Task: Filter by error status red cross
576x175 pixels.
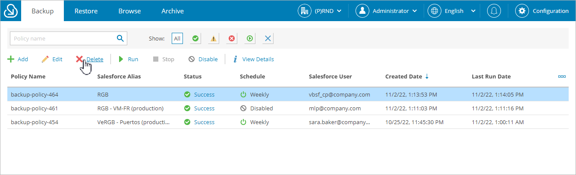Action: pos(232,38)
